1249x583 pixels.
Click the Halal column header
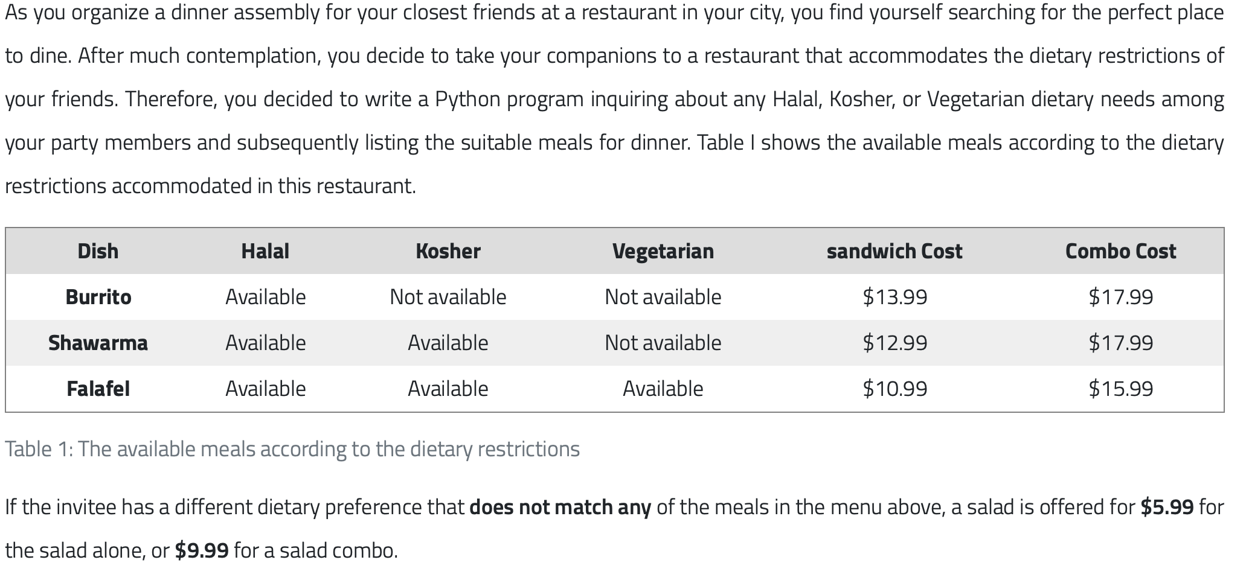(x=265, y=251)
